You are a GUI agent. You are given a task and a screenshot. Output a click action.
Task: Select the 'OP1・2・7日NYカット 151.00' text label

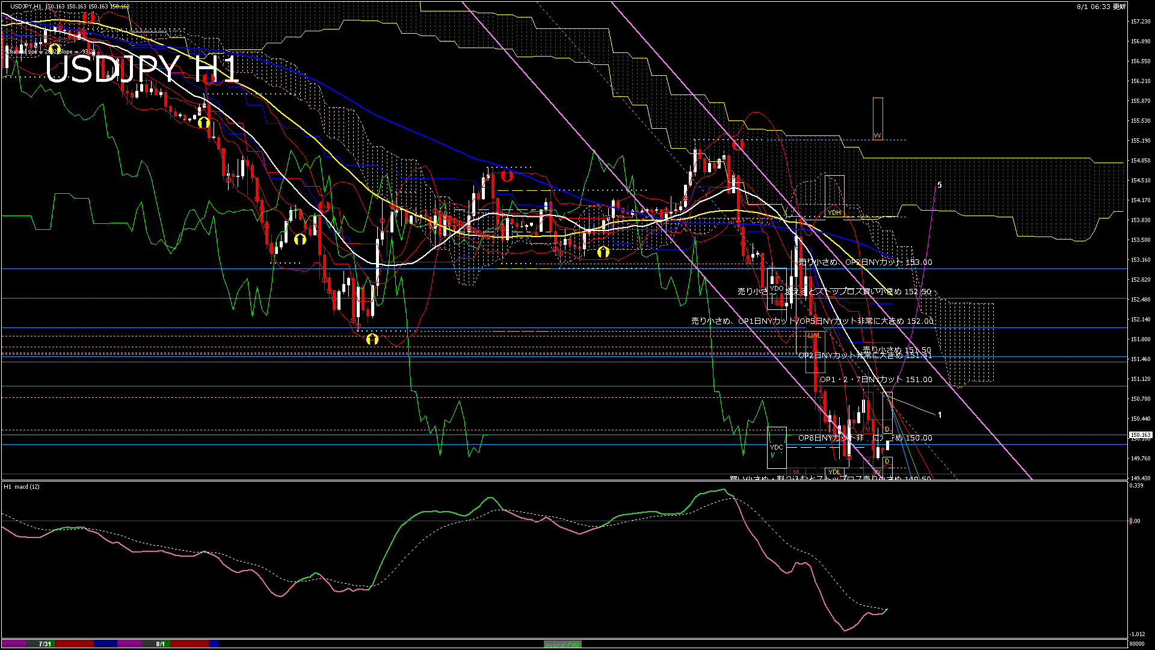(875, 380)
